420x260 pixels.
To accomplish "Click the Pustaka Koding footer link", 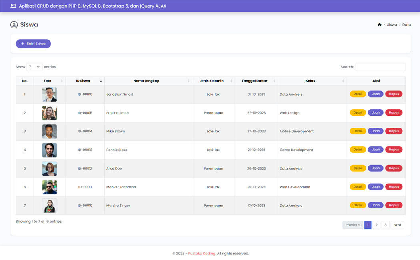I will 201,253.
